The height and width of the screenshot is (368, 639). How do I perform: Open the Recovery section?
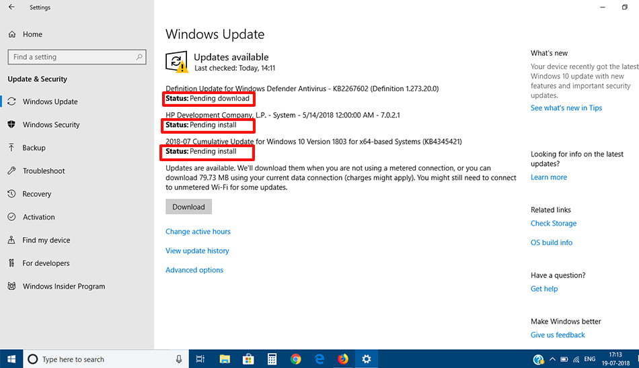click(37, 194)
